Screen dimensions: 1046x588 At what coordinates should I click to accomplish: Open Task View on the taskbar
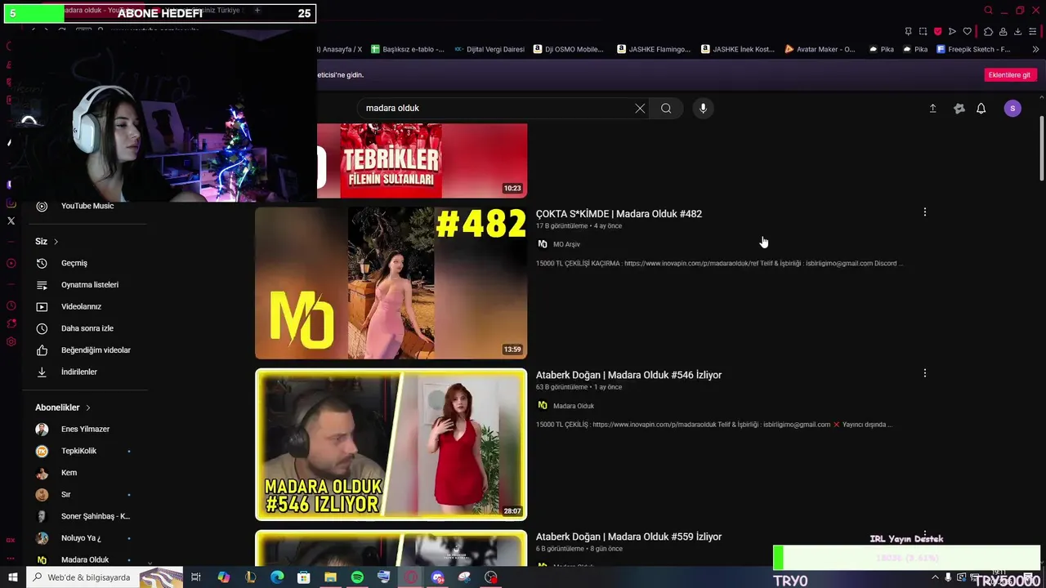pyautogui.click(x=196, y=577)
